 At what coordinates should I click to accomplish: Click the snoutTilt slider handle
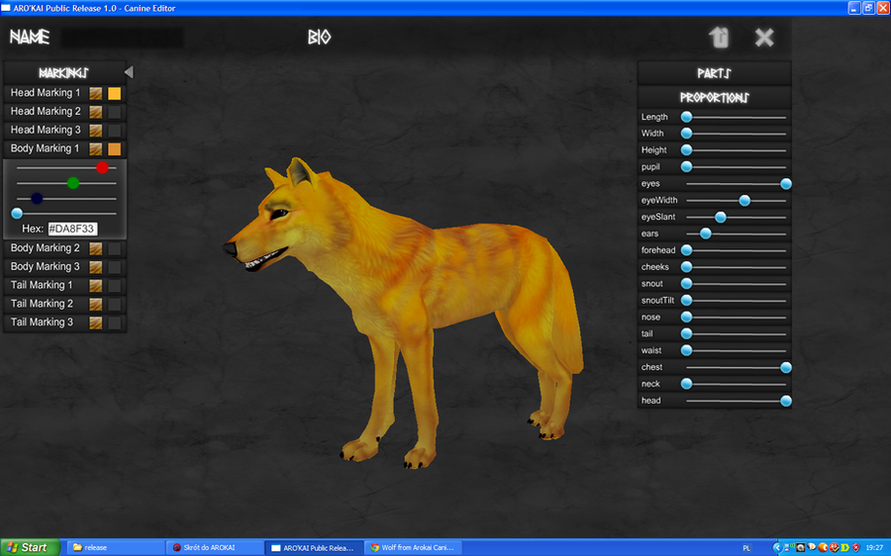(x=686, y=301)
